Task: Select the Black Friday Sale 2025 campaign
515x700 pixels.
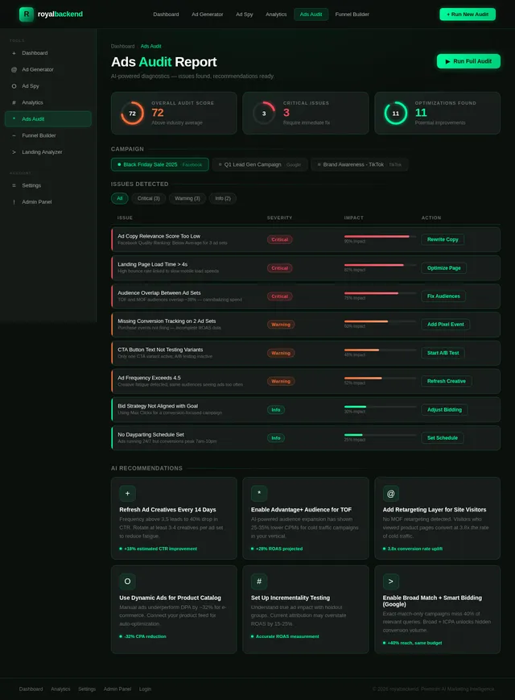Action: 159,165
